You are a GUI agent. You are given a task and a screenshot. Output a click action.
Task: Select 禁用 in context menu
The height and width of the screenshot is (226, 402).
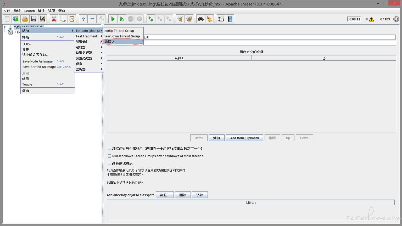click(x=48, y=79)
